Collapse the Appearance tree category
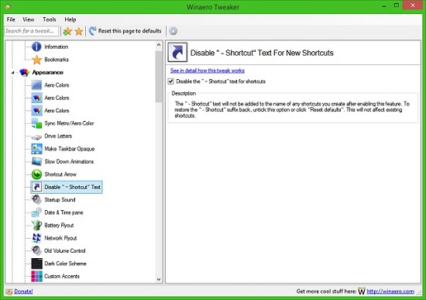This screenshot has width=426, height=300. (x=12, y=73)
